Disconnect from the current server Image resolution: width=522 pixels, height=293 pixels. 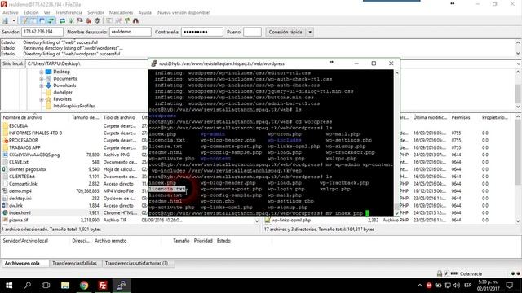[x=89, y=20]
